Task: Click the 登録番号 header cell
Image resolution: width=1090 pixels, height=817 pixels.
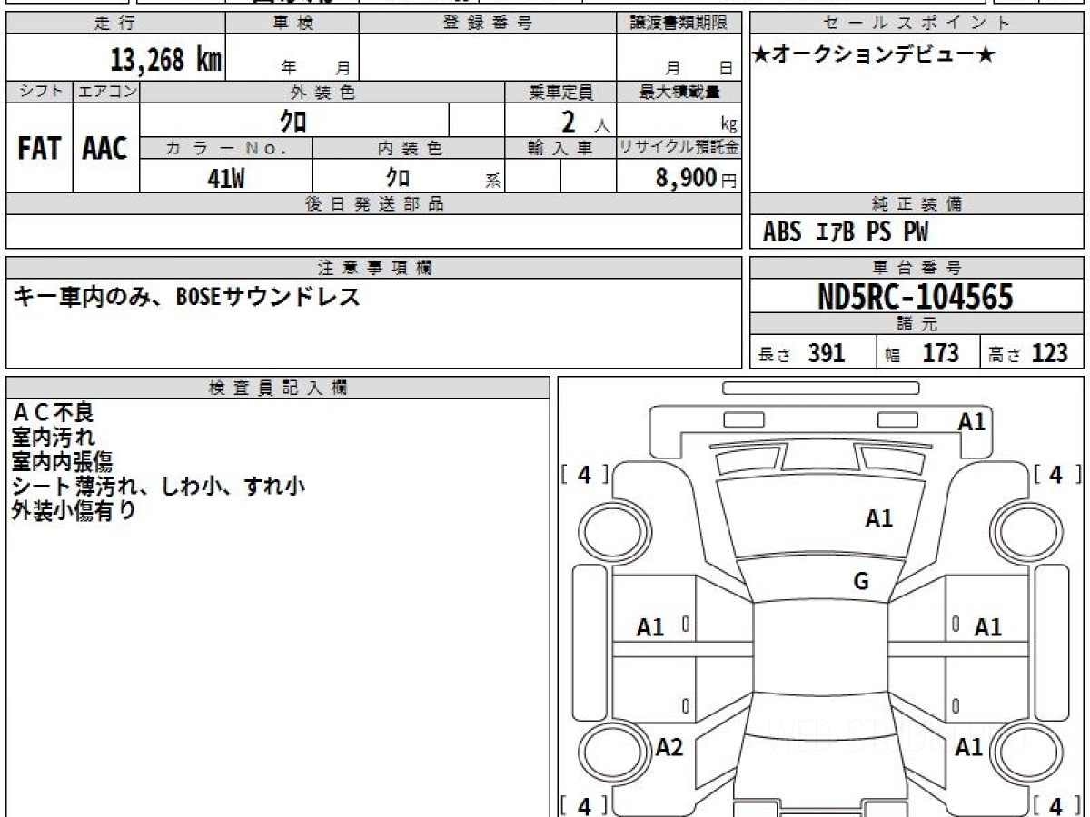Action: [488, 24]
